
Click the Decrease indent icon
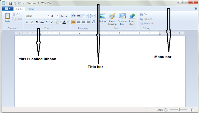74,16
